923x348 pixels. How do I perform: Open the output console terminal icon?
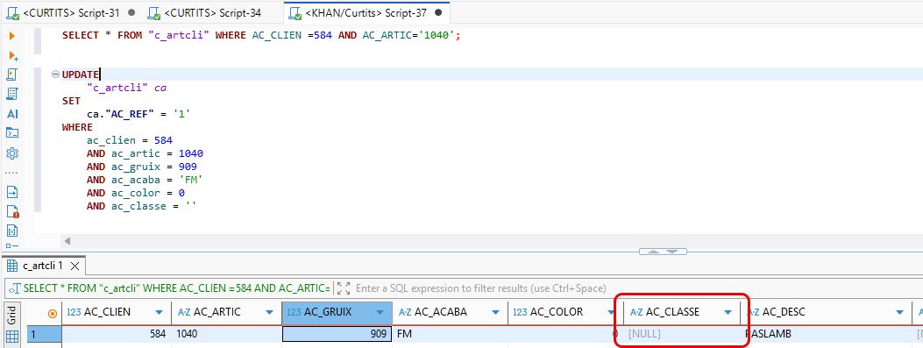12,133
